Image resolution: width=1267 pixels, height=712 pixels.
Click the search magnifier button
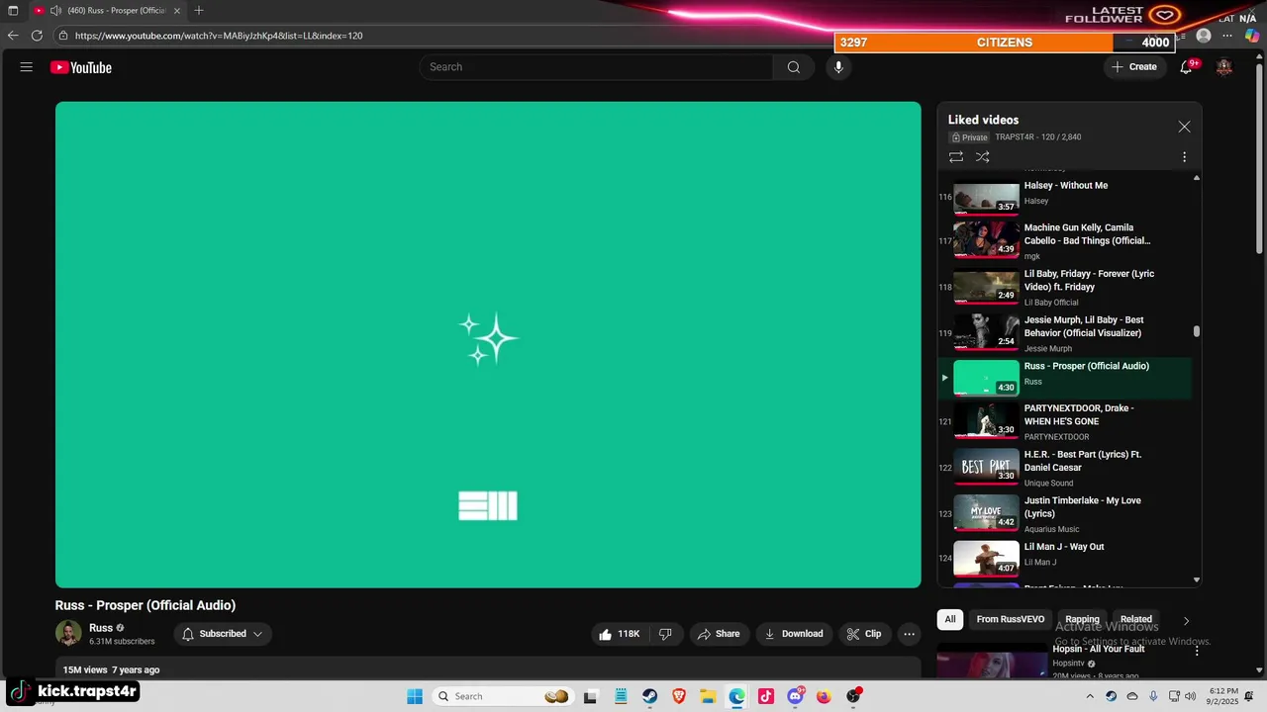click(794, 67)
